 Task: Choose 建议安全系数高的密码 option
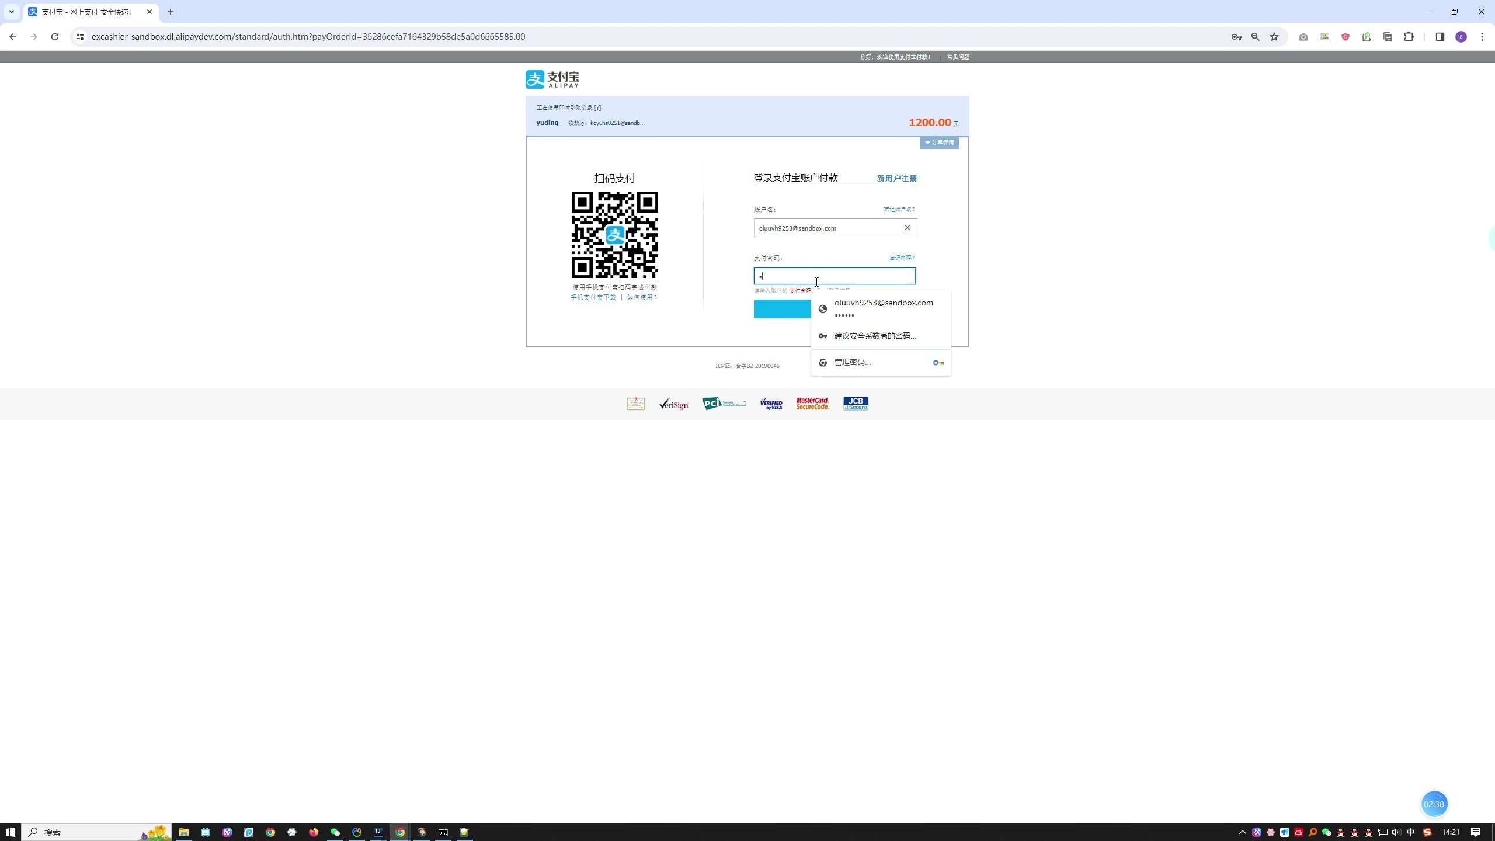(x=881, y=336)
